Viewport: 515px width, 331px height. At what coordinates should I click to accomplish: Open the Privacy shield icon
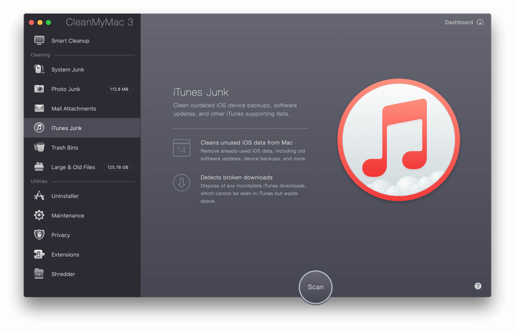[x=39, y=235]
